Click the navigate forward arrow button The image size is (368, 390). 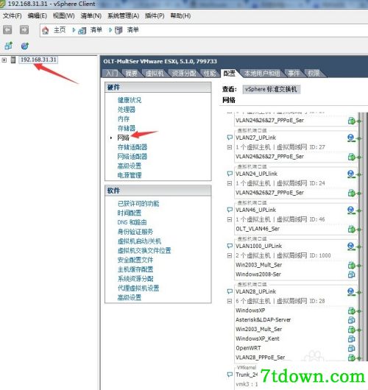[24, 30]
